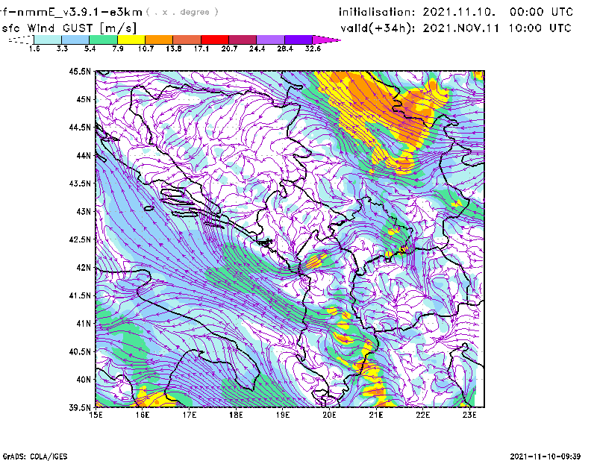The image size is (597, 461).
Task: Click the legend value 17.1
Action: pos(201,48)
